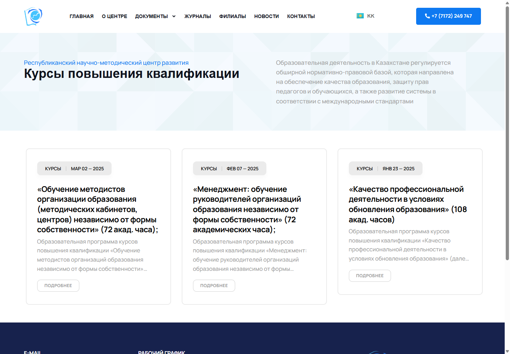The image size is (510, 354).
Task: Open the «Обучение методистов организации образования» course title
Action: (x=98, y=210)
